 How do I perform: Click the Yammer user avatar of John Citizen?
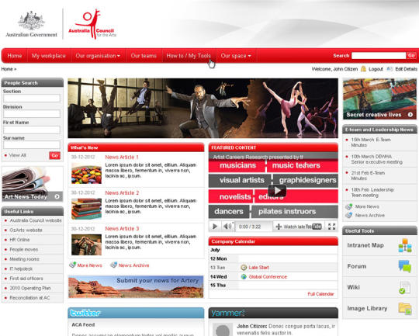coord(223,330)
